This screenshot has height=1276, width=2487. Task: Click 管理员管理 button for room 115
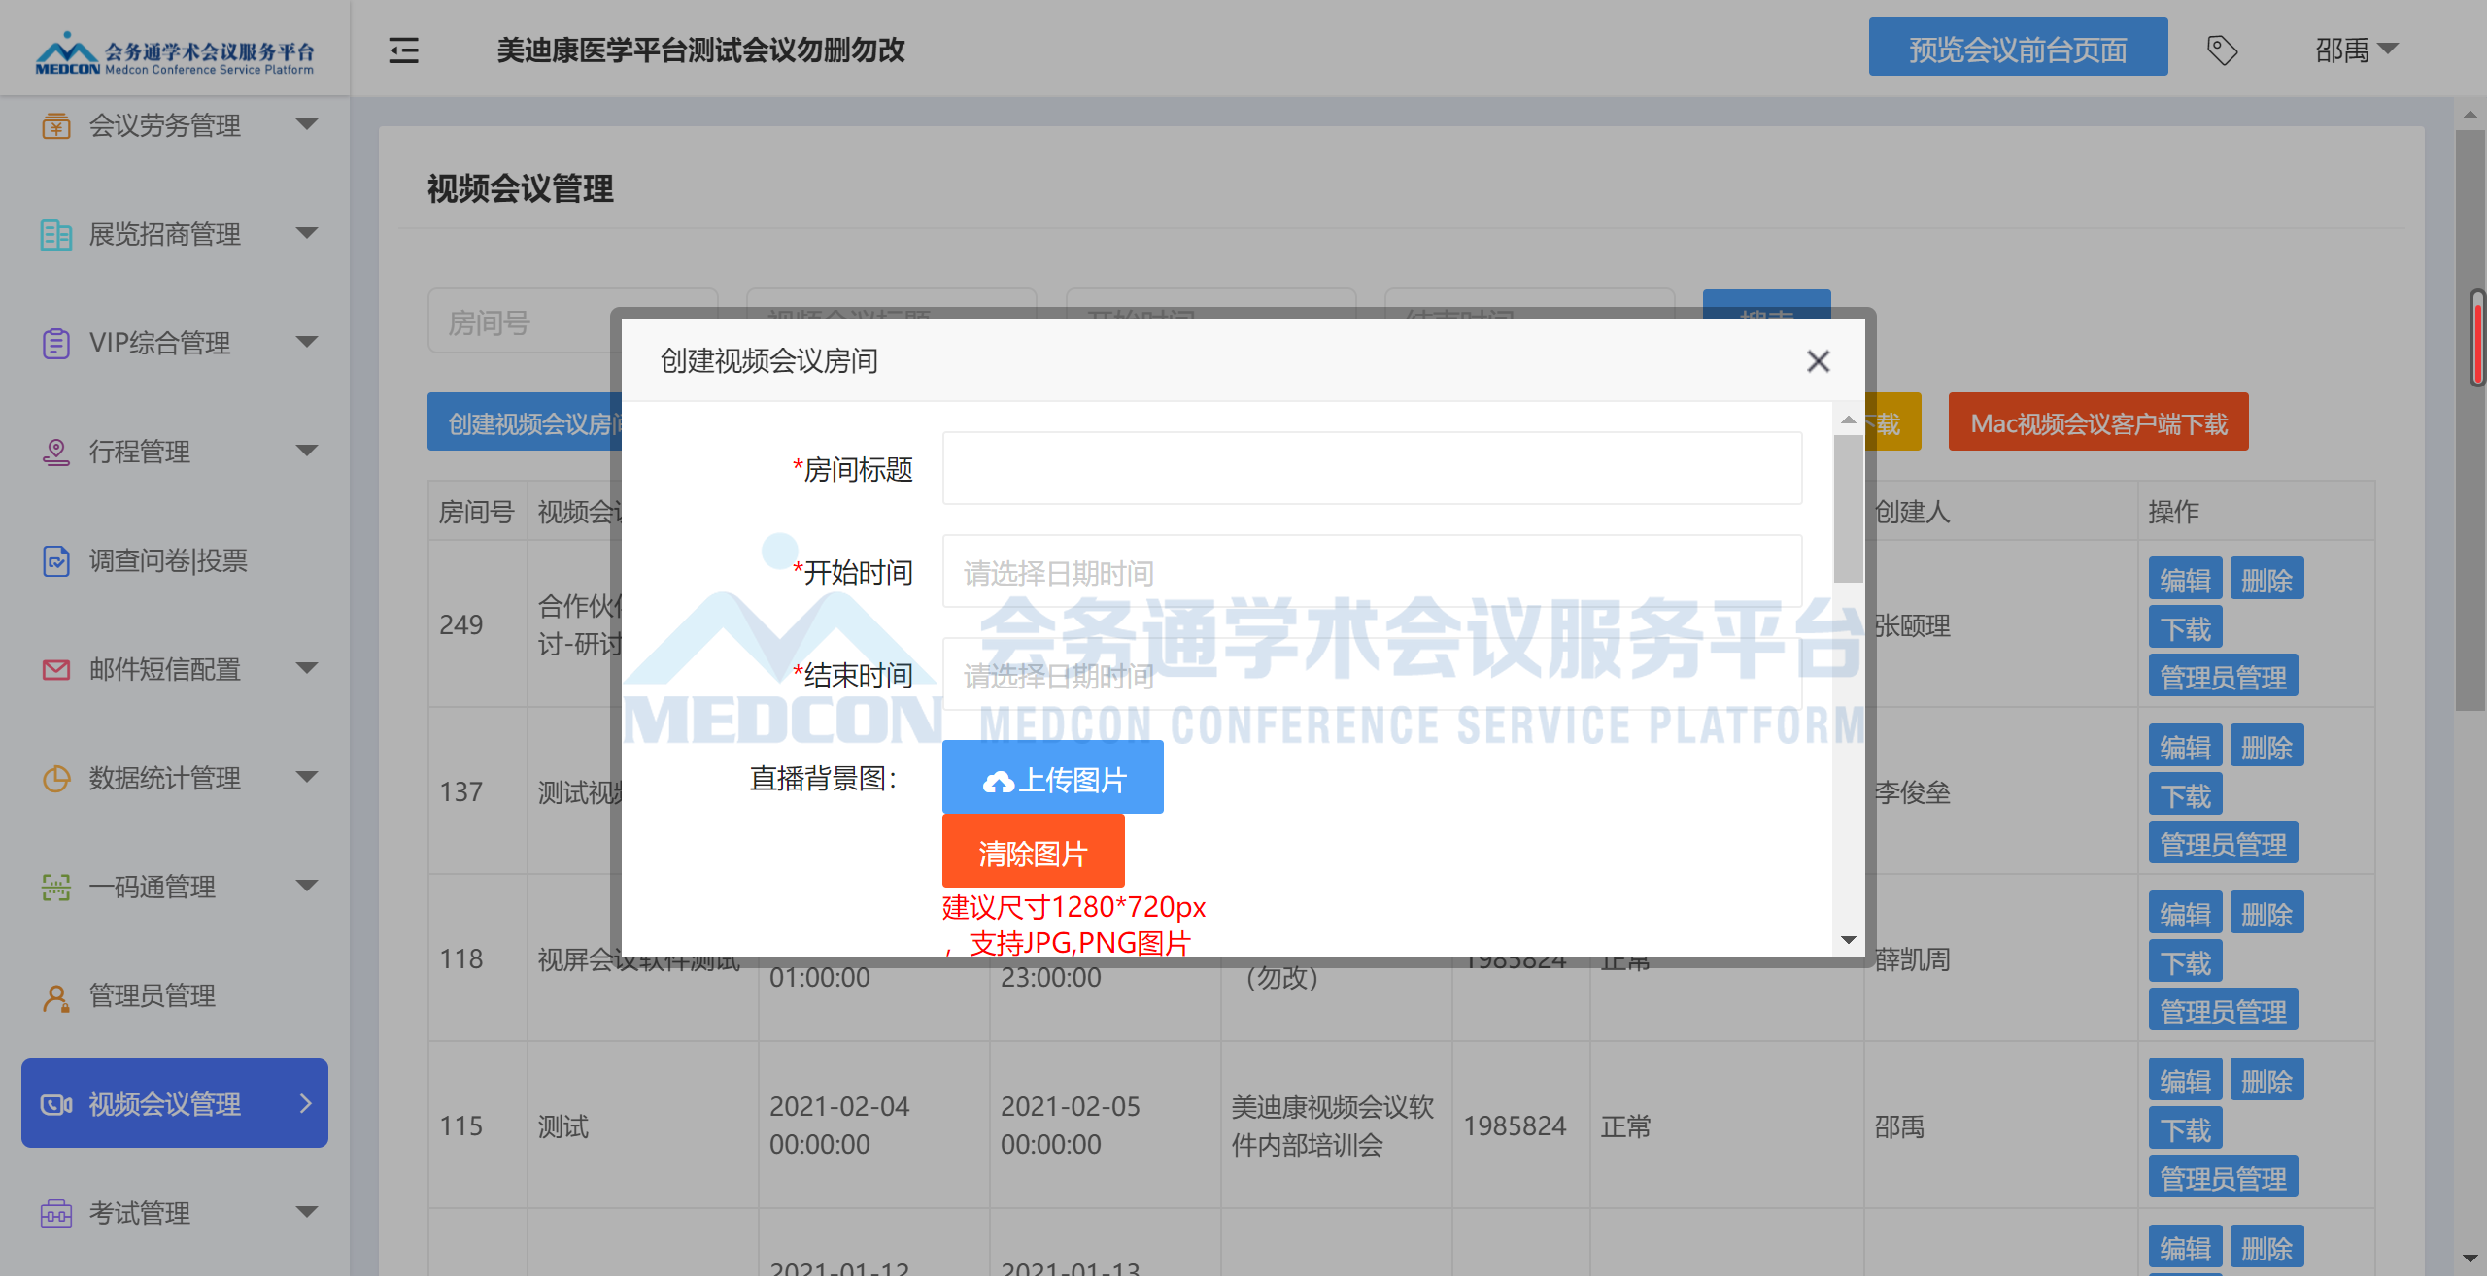(x=2223, y=1177)
